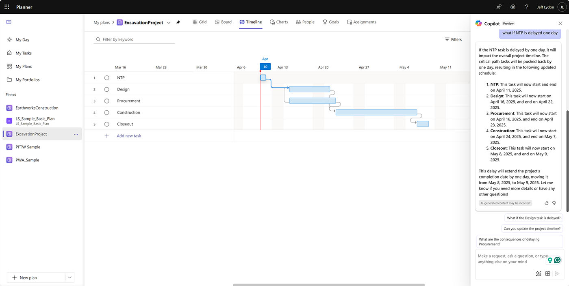Screen dimensions: 569x286
Task: Open the People tab
Action: click(x=305, y=22)
